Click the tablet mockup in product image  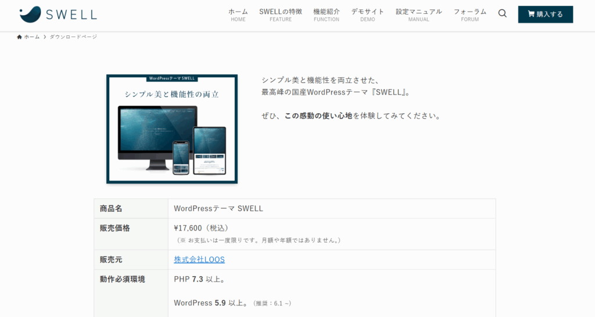pos(210,150)
